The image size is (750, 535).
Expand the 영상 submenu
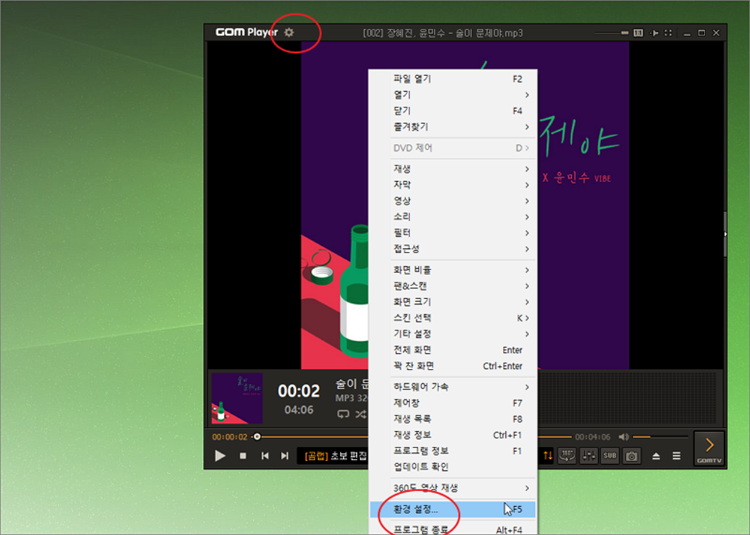coord(452,201)
